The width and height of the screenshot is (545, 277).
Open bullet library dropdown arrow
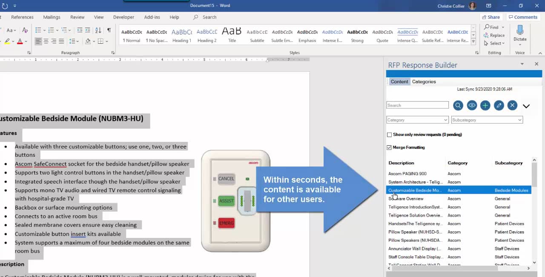[44, 30]
